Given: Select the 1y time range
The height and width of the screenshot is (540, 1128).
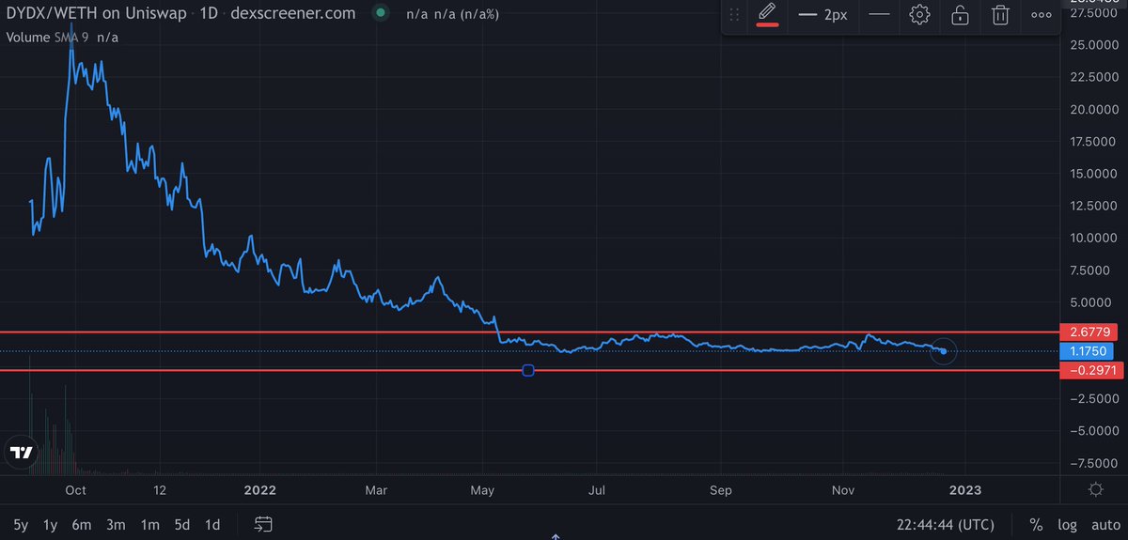Looking at the screenshot, I should pyautogui.click(x=52, y=524).
